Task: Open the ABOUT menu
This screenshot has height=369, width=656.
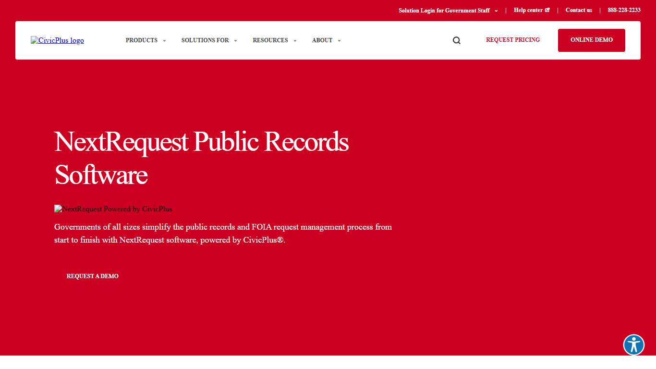Action: 322,40
